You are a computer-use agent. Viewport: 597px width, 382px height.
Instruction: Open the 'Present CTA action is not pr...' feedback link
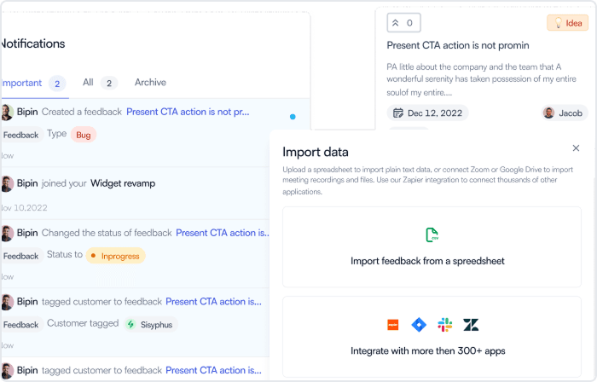point(188,112)
